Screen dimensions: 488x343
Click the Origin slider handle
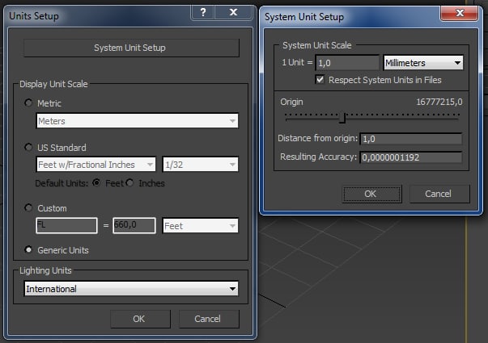click(343, 118)
